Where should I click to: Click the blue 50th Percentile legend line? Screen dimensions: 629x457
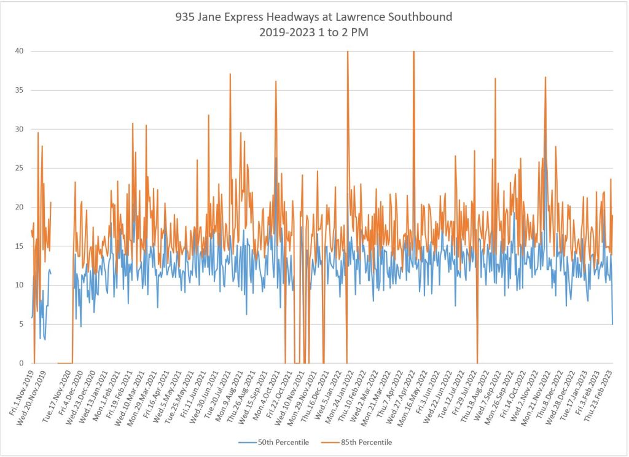pos(246,442)
